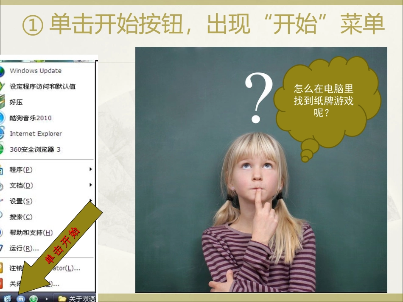The width and height of the screenshot is (403, 302).
Task: Open the 程序(P) submenu entry
Action: [48, 169]
